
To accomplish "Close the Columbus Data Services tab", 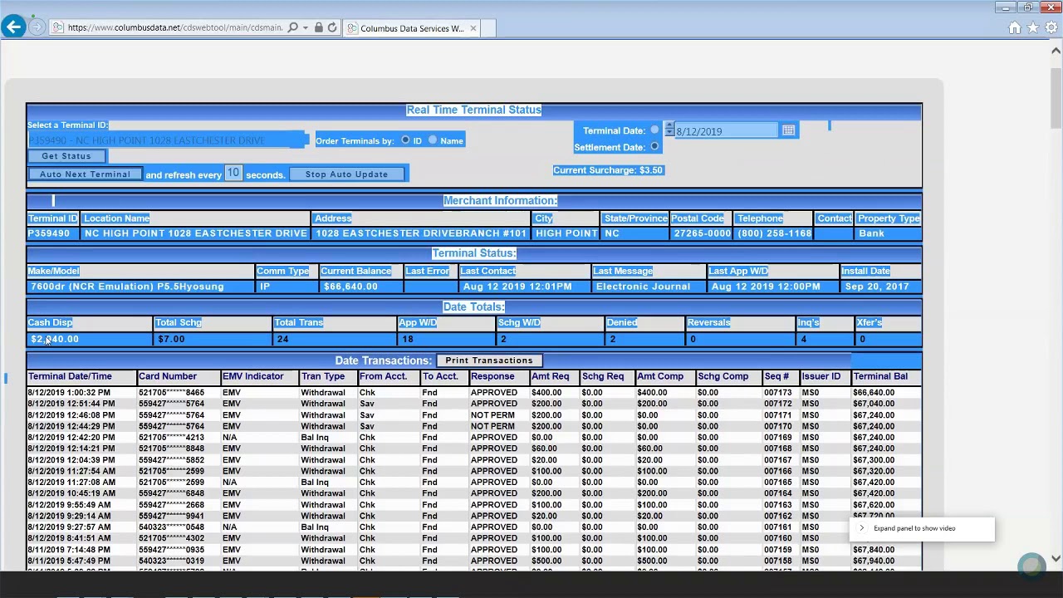I will click(473, 28).
